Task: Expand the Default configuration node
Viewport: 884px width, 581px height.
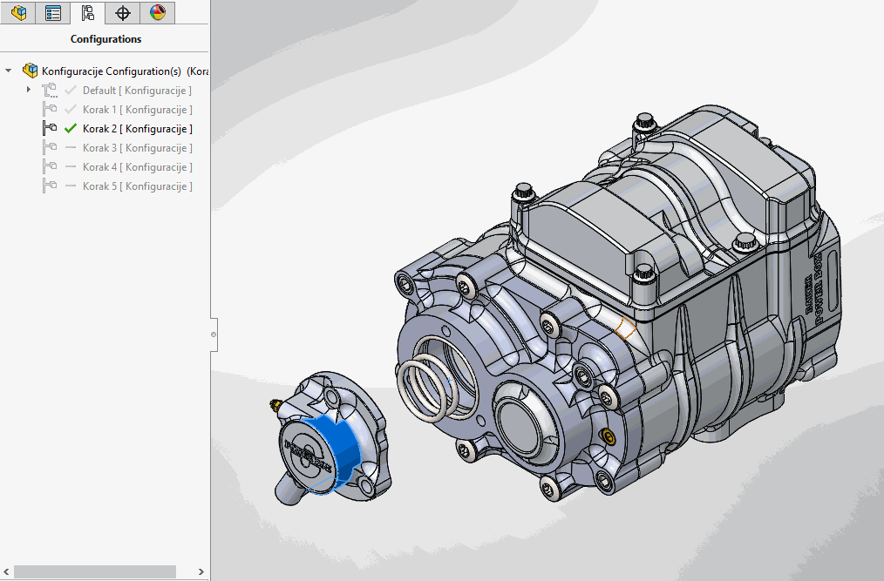Action: point(29,90)
